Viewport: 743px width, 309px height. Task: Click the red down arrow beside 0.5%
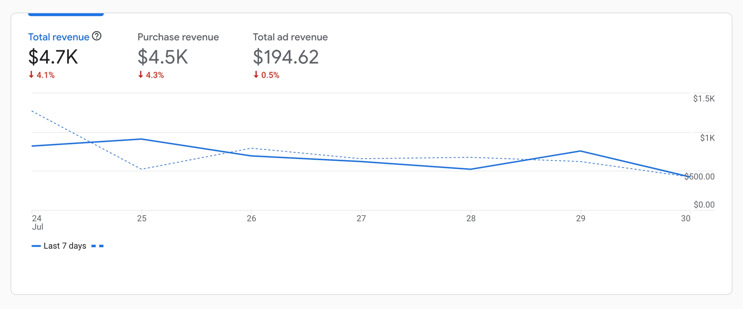256,75
